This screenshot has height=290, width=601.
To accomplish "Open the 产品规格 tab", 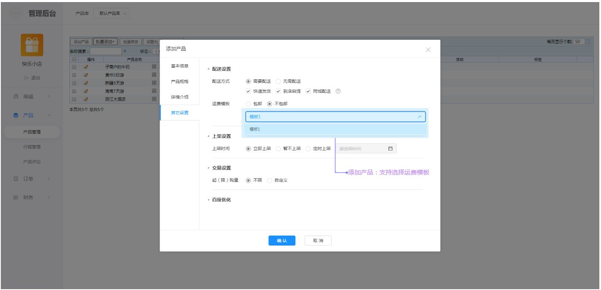I will pyautogui.click(x=180, y=81).
